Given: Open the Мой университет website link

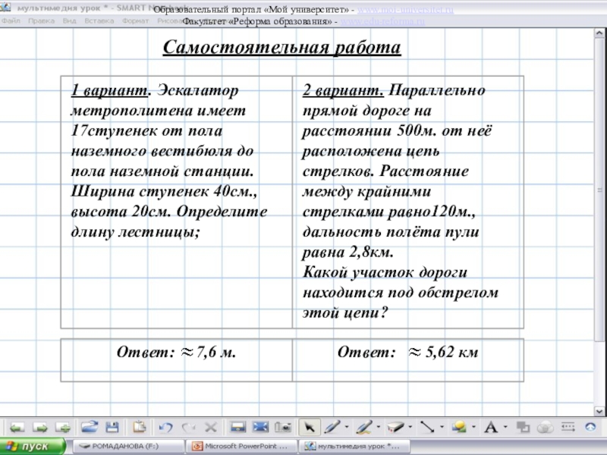Looking at the screenshot, I should [x=404, y=9].
